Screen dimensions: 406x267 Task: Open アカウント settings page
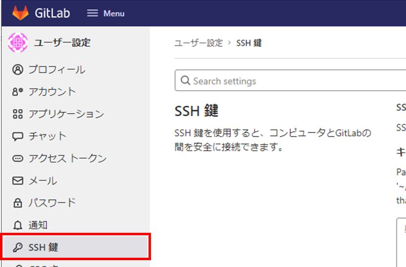click(x=52, y=92)
